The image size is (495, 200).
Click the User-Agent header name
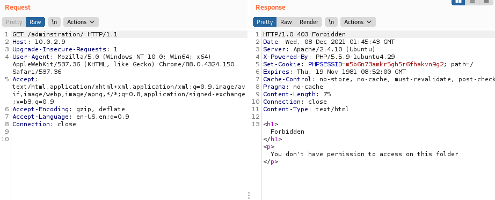coord(31,57)
